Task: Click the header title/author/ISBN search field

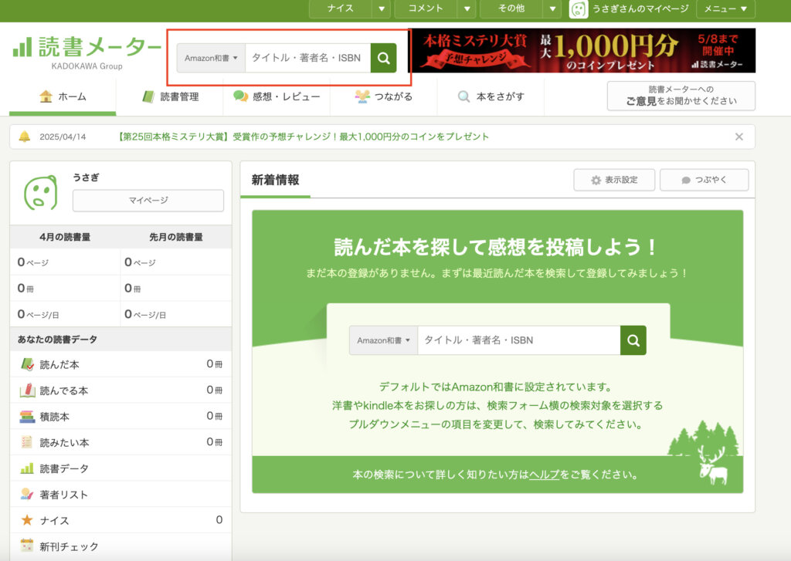Action: [307, 58]
